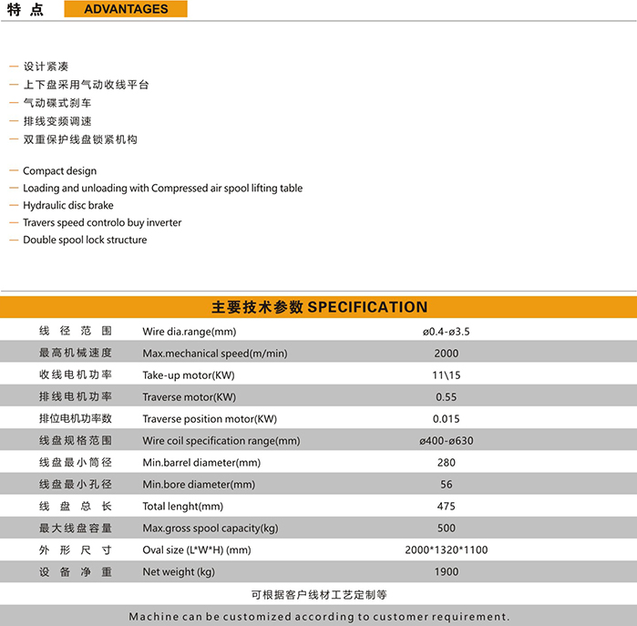Screen dimensions: 637x626
Task: Click the Max.gross spool capacity(kg) label
Action: pos(210,529)
